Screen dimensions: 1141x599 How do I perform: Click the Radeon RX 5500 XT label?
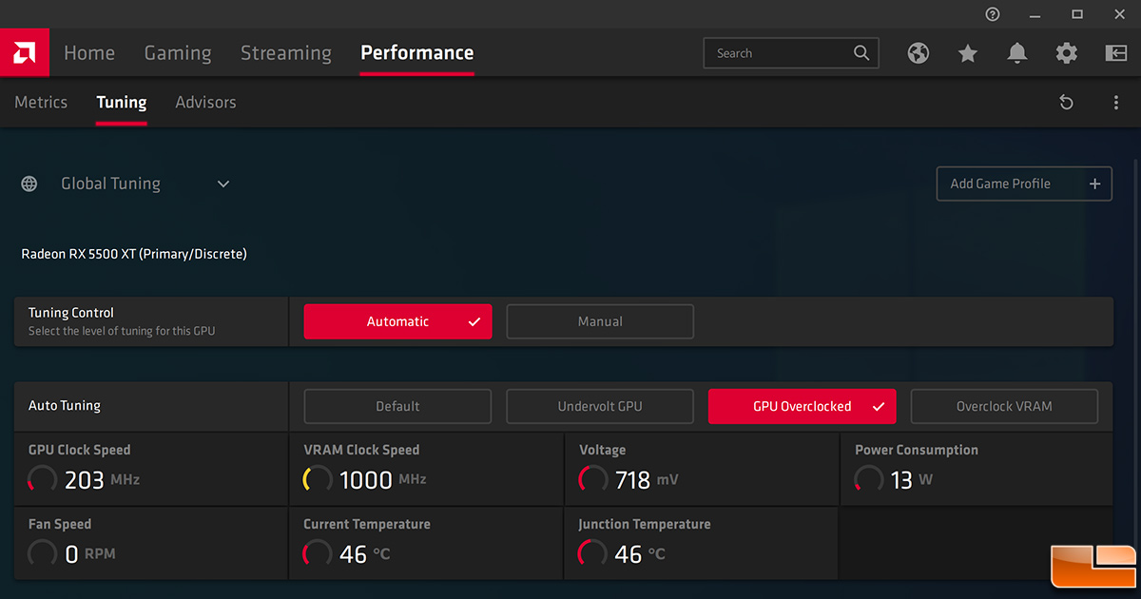(134, 254)
